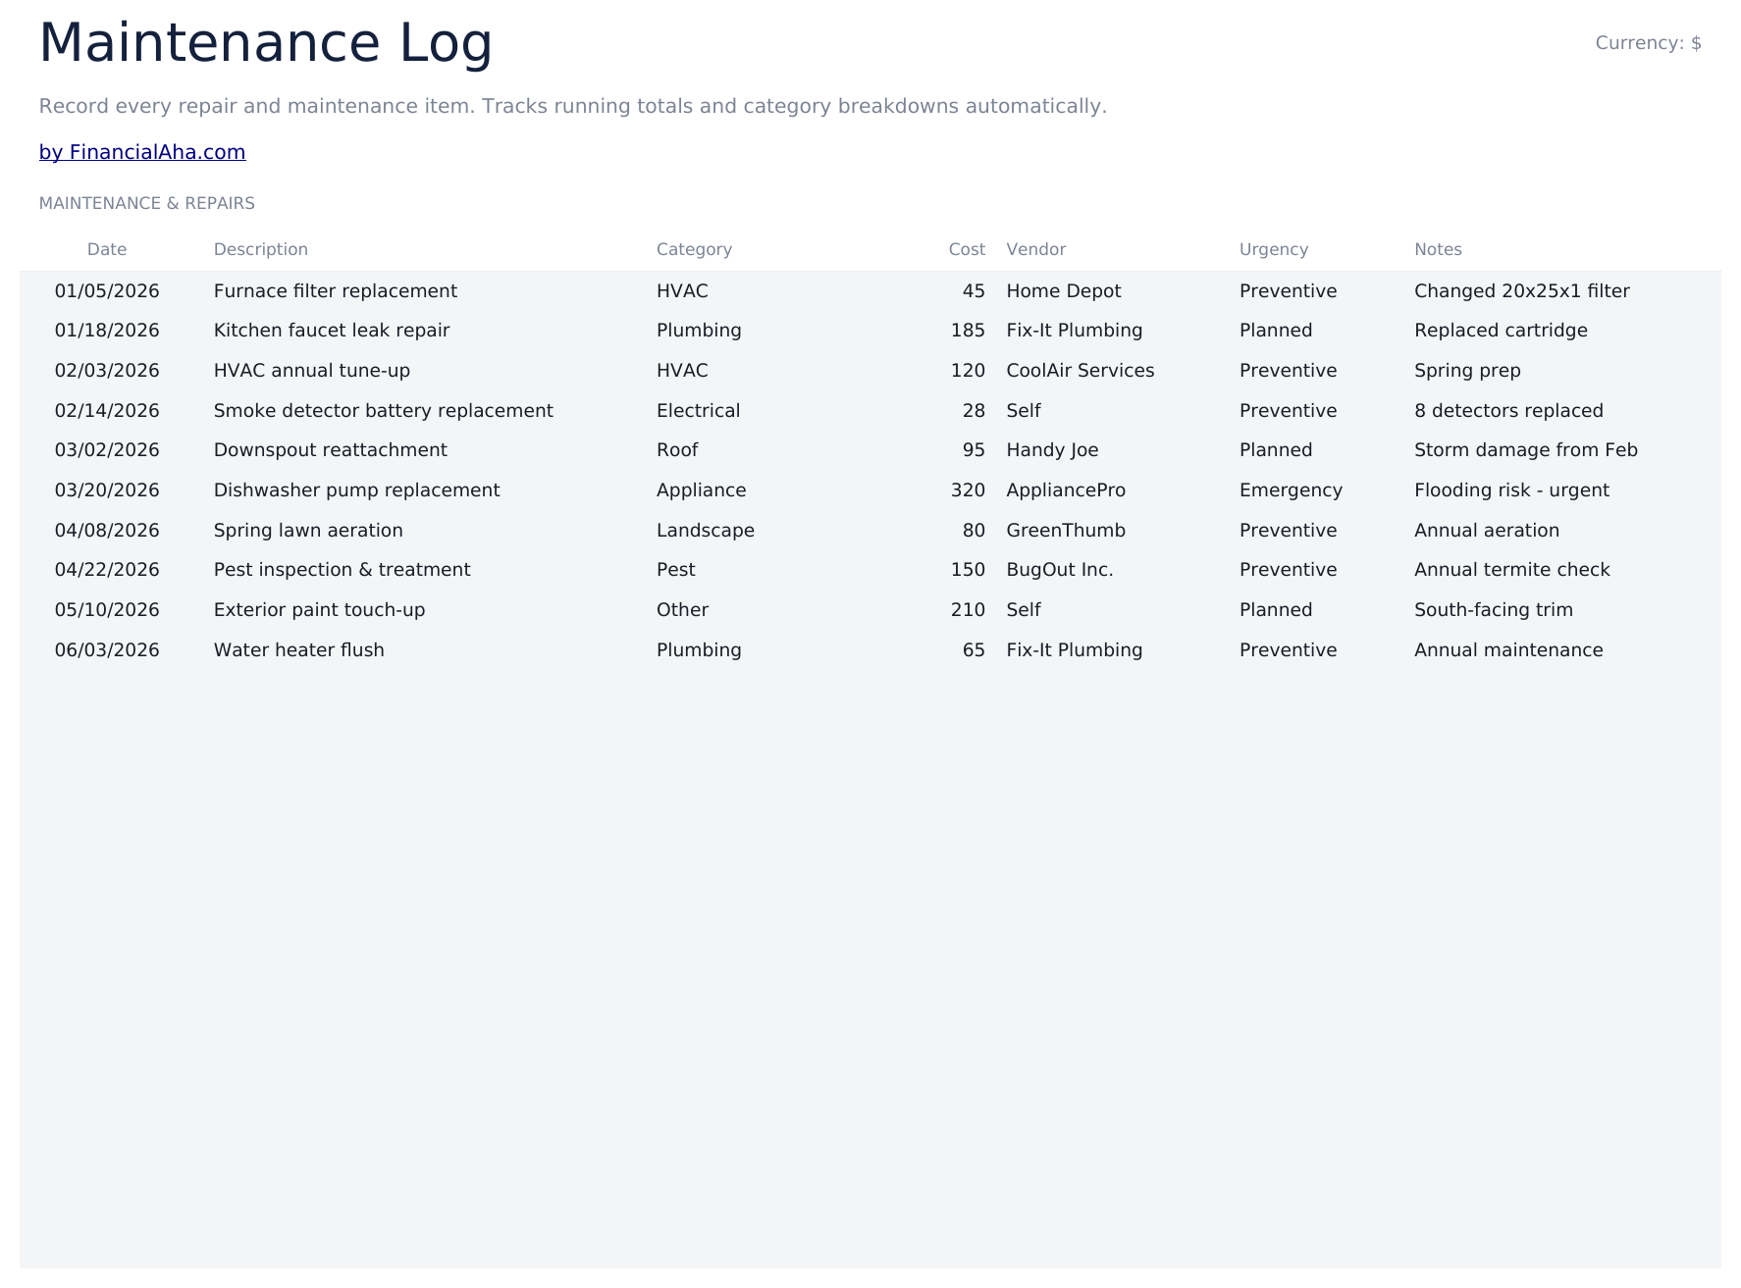Click the cost cell 120
The width and height of the screenshot is (1741, 1288).
[968, 371]
